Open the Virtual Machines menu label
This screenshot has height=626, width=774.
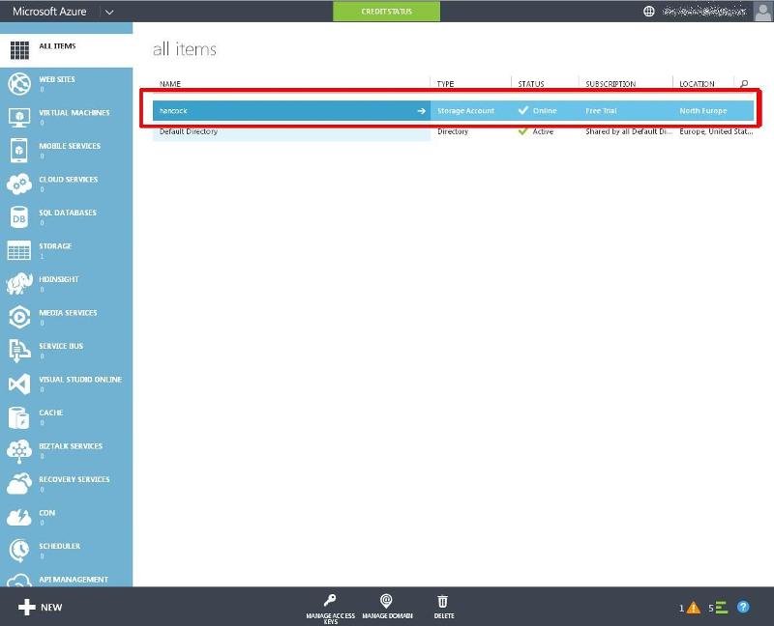click(x=74, y=113)
